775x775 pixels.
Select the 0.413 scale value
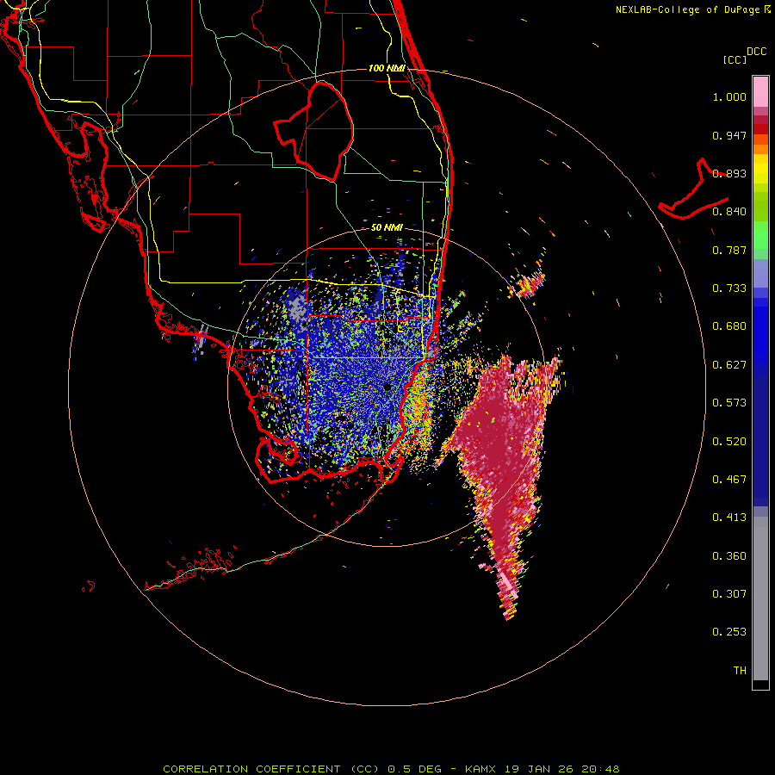pos(729,518)
